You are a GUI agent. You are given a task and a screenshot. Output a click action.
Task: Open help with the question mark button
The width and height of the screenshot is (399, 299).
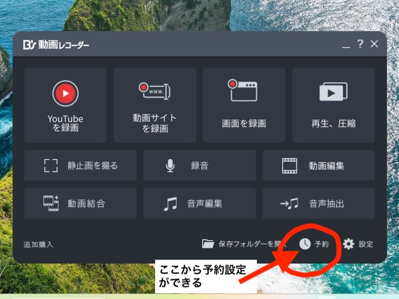360,44
